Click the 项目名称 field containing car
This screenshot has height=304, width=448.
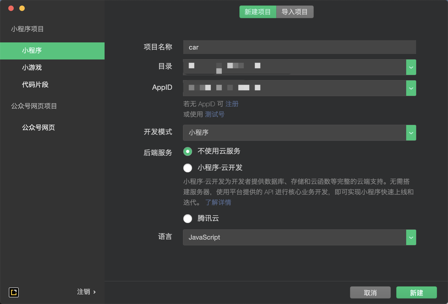click(300, 47)
